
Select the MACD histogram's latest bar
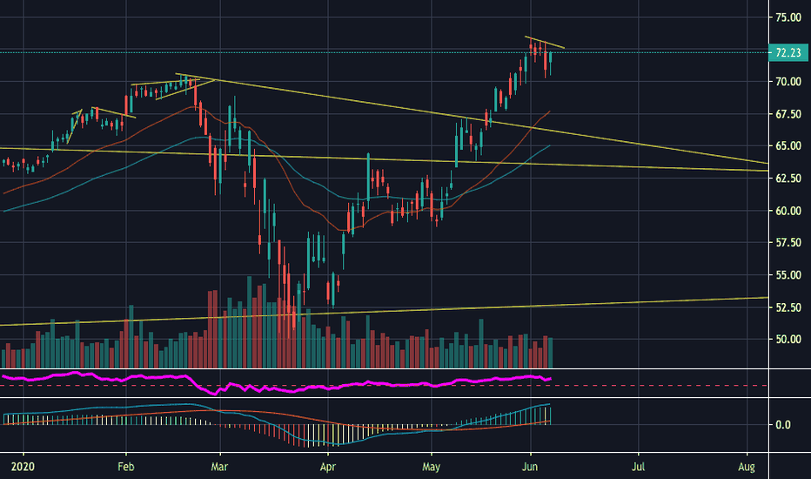550,416
